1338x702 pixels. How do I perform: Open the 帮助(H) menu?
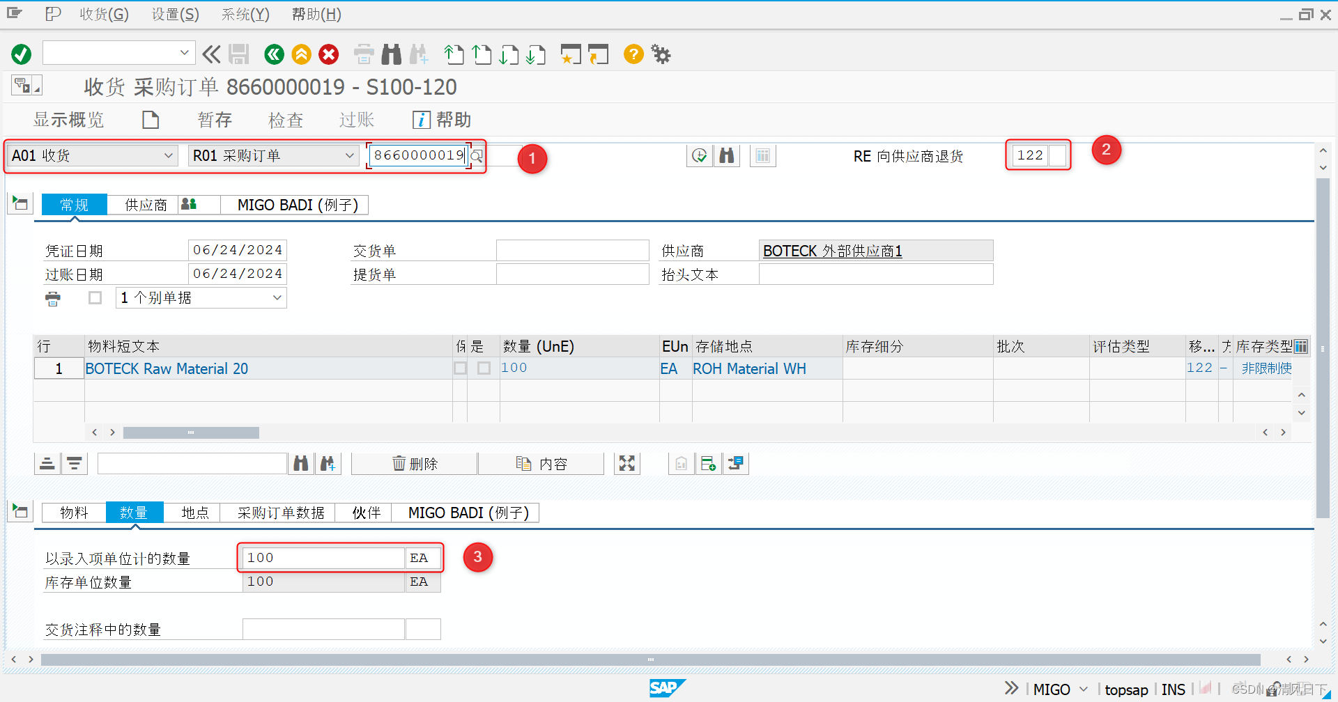(316, 14)
